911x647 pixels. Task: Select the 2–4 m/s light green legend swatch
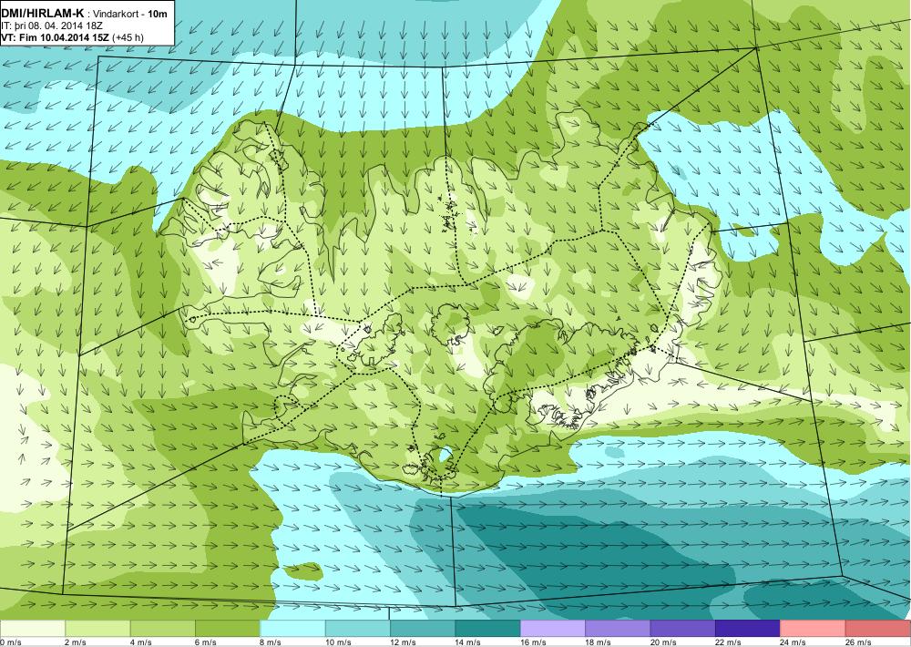click(x=97, y=629)
